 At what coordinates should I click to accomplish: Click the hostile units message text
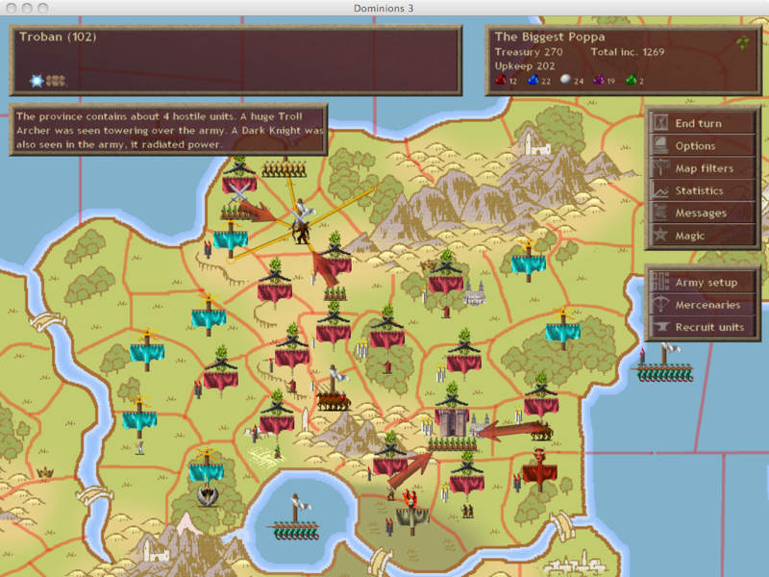click(169, 130)
